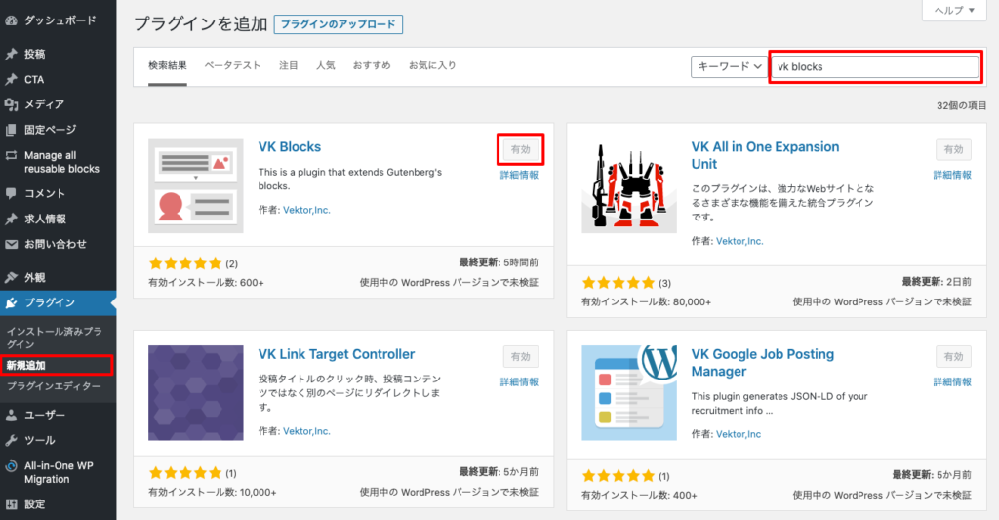Click the All-in-One WP Migration icon
Viewport: 999px width, 520px height.
click(11, 466)
